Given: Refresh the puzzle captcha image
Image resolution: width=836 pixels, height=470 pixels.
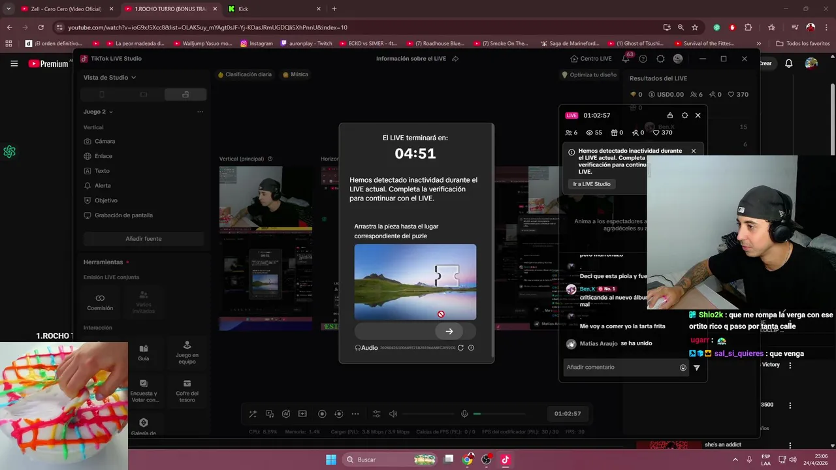Looking at the screenshot, I should pyautogui.click(x=460, y=348).
